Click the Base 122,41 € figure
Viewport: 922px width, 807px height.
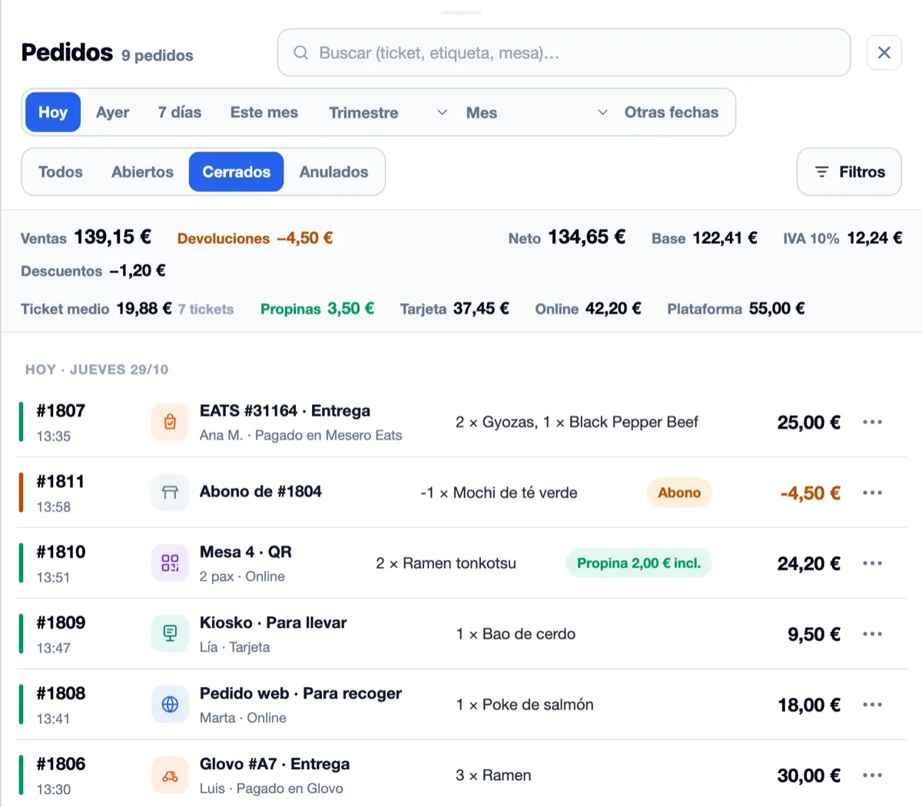(705, 238)
